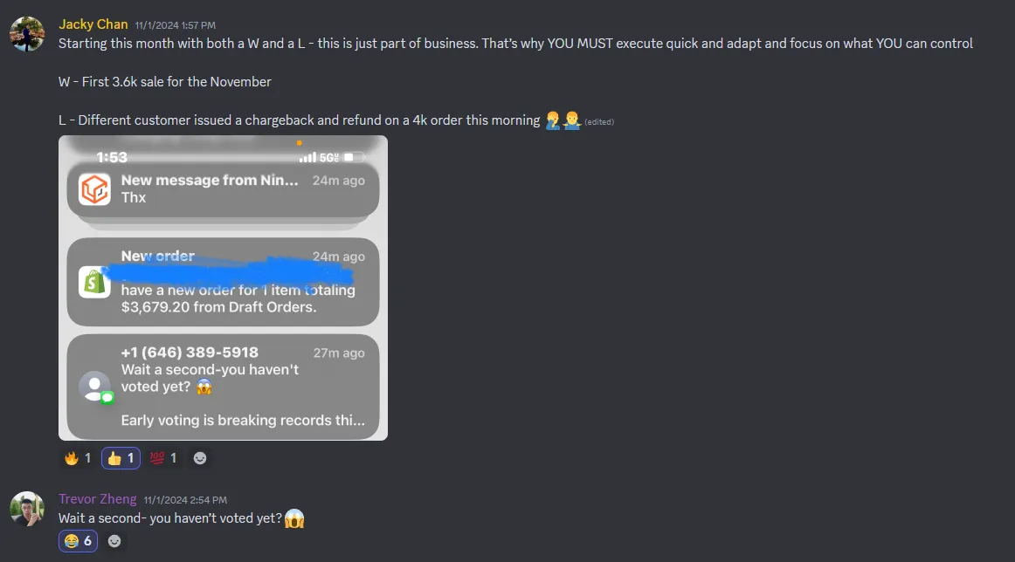Open the attached phone notification screenshot
Image resolution: width=1015 pixels, height=562 pixels.
click(x=224, y=288)
